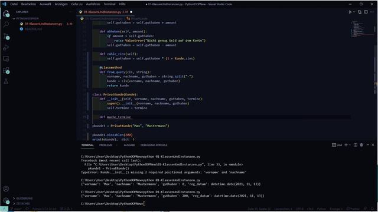
Task: Click unsaved dot on editor tab
Action: (x=131, y=12)
